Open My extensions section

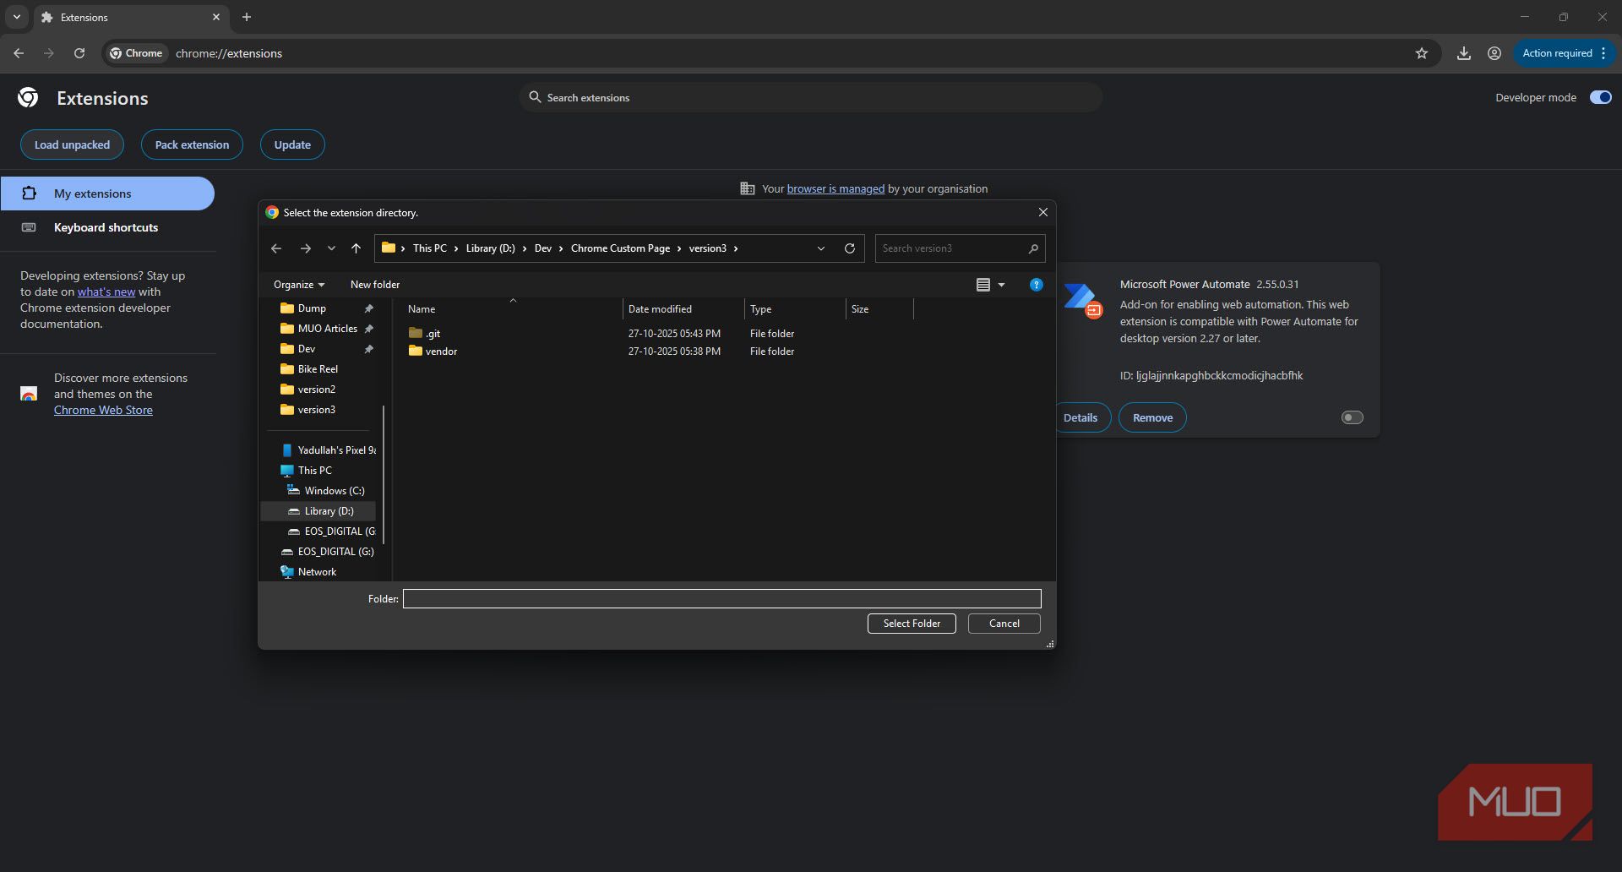click(107, 193)
